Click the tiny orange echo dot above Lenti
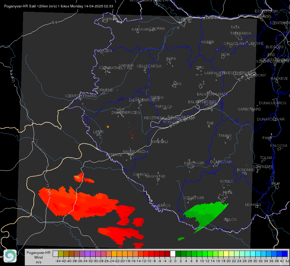 point(108,127)
